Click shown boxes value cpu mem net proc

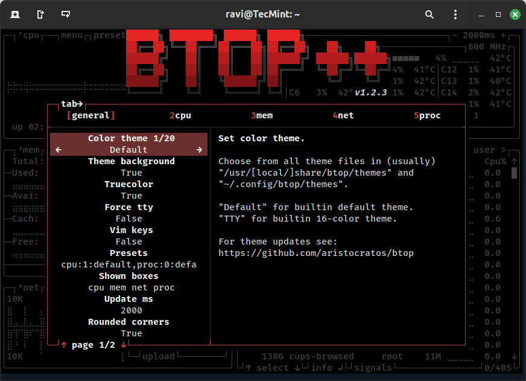tap(131, 287)
